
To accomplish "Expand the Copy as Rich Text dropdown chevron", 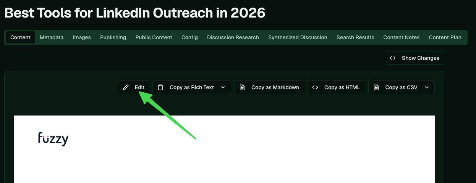I will click(223, 87).
